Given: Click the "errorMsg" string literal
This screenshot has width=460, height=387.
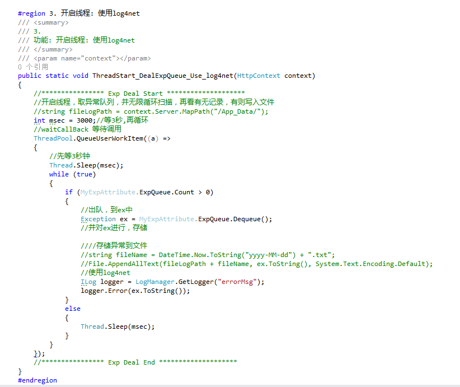Looking at the screenshot, I should pos(237,282).
